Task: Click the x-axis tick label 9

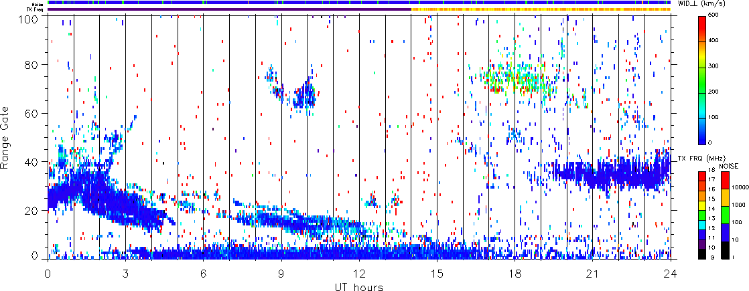Action: (x=281, y=274)
